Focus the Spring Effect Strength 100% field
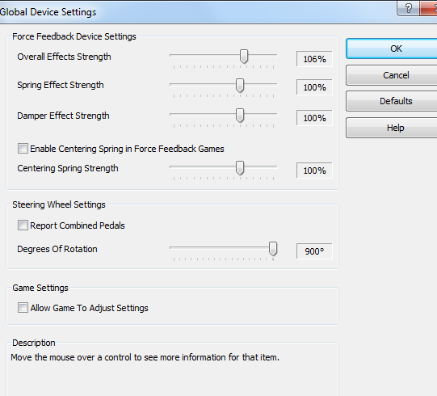The width and height of the screenshot is (437, 396). click(x=314, y=87)
